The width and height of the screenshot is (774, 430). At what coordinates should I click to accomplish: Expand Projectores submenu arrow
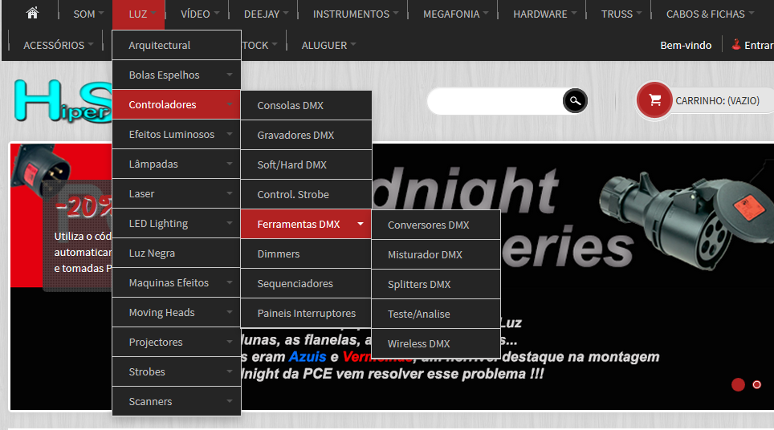coord(230,342)
